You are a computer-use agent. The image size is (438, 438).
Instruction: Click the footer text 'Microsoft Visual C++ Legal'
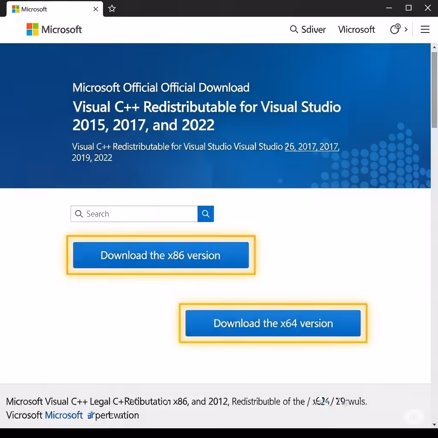58,401
